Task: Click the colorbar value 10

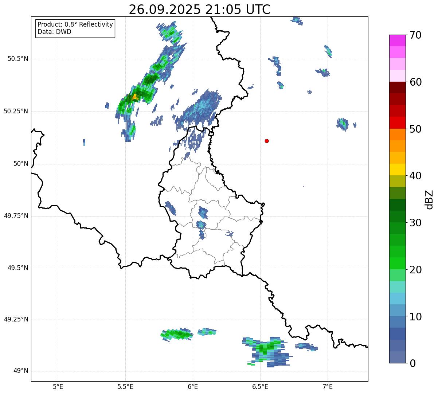Action: [x=415, y=316]
